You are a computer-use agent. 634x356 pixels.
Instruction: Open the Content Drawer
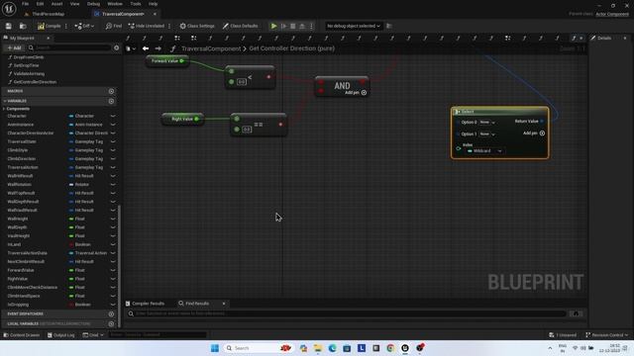click(x=22, y=335)
